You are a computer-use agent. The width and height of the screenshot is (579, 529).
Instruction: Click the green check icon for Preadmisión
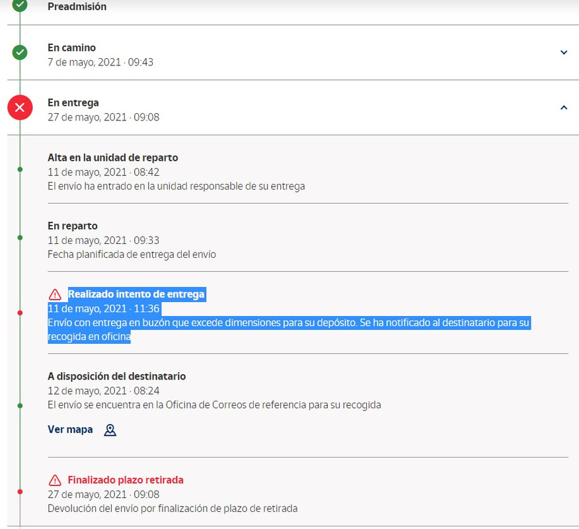[x=20, y=5]
